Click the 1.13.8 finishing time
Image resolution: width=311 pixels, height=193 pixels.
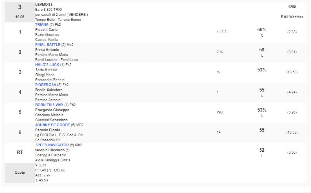click(x=222, y=32)
